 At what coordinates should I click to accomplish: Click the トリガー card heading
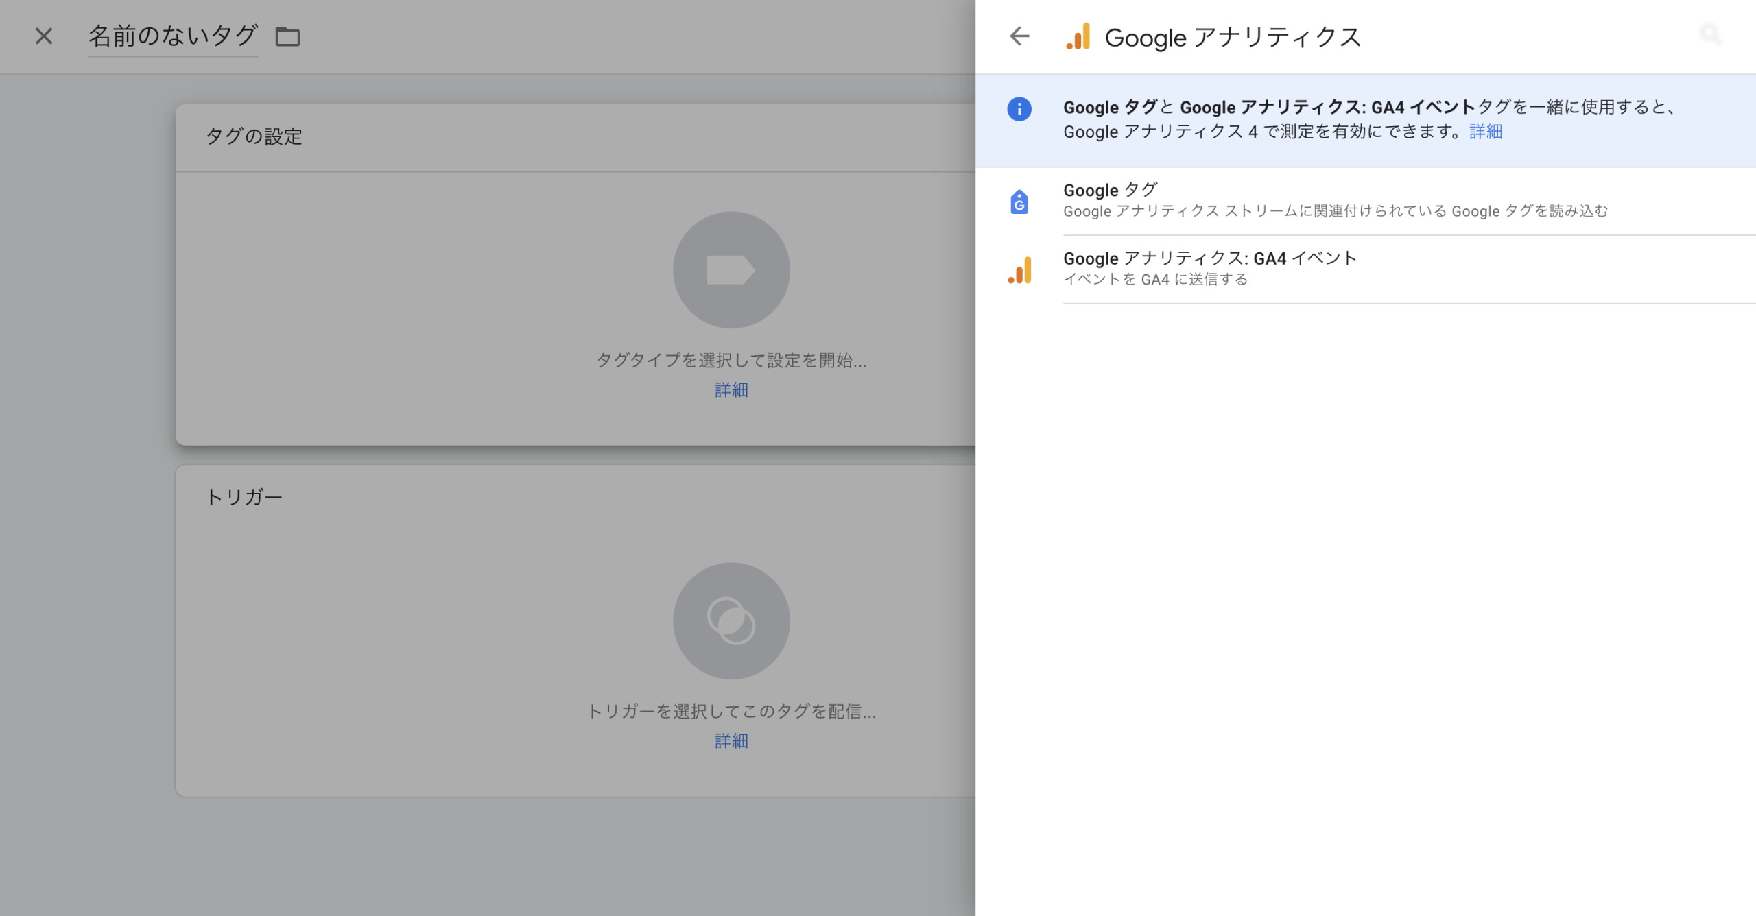tap(244, 497)
